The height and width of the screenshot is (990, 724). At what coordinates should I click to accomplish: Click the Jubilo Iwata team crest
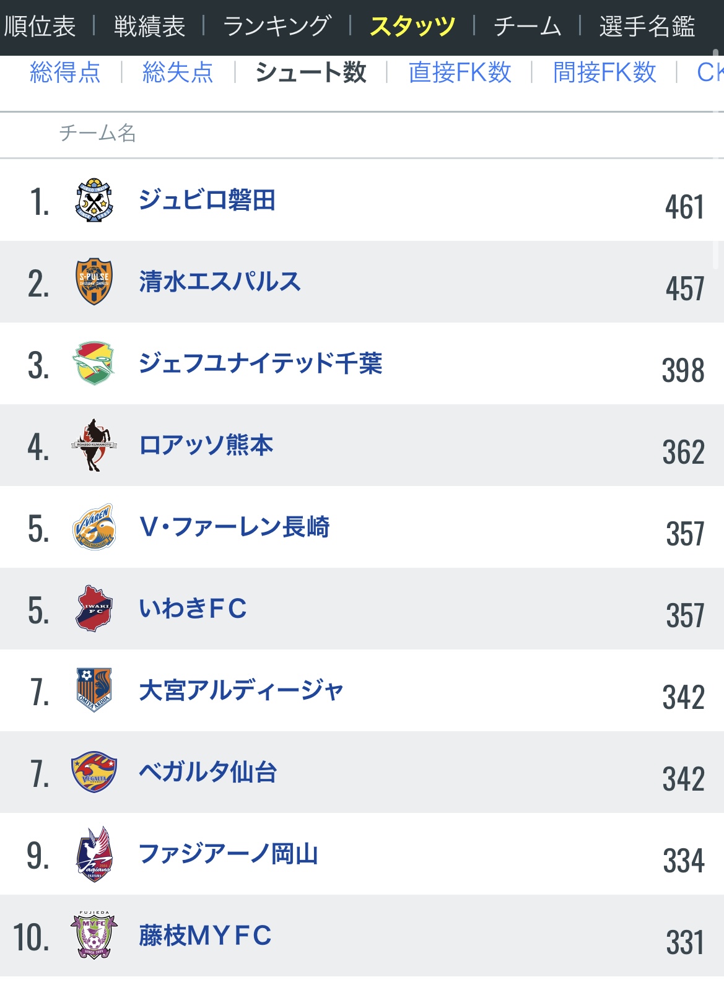coord(94,200)
